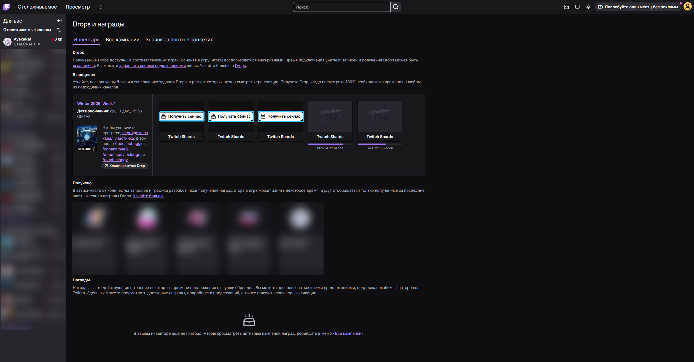Open the user avatar menu
Viewport: 694px width, 362px height.
click(687, 7)
